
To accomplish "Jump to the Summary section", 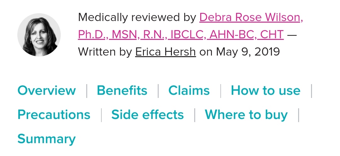I will pos(47,139).
